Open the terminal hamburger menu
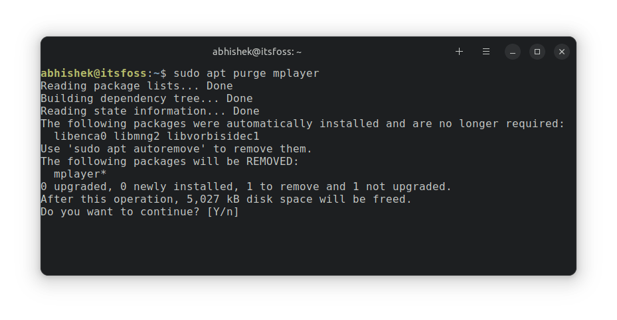This screenshot has height=320, width=617. [x=486, y=52]
